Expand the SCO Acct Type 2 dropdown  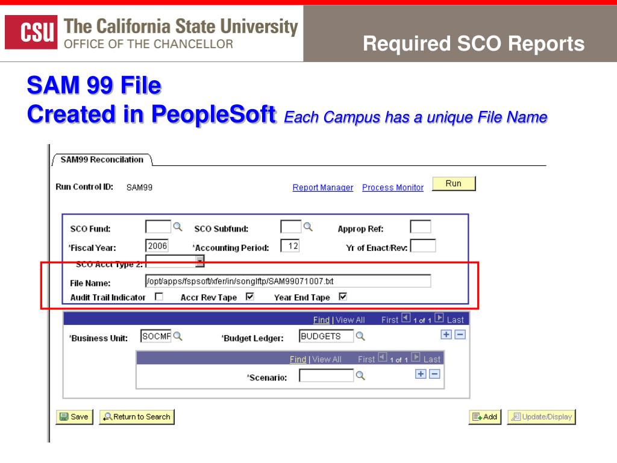click(x=200, y=261)
